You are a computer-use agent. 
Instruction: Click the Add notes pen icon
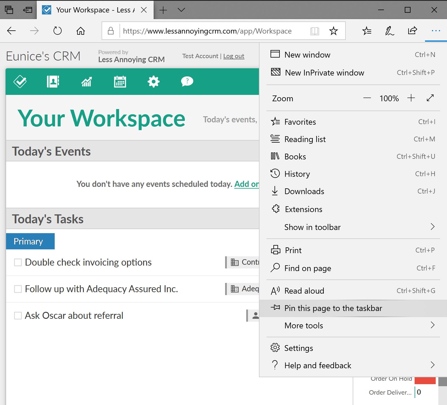point(389,31)
